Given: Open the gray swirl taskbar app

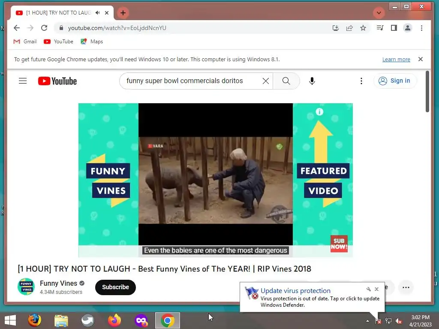Looking at the screenshot, I should (87, 320).
